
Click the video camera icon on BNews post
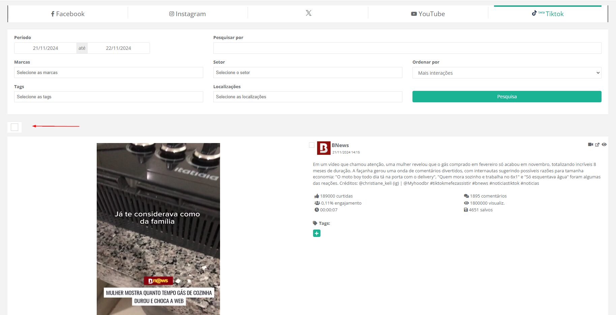pos(590,144)
